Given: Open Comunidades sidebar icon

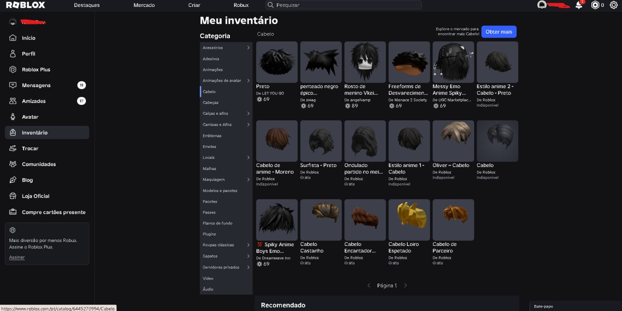Looking at the screenshot, I should coord(13,164).
